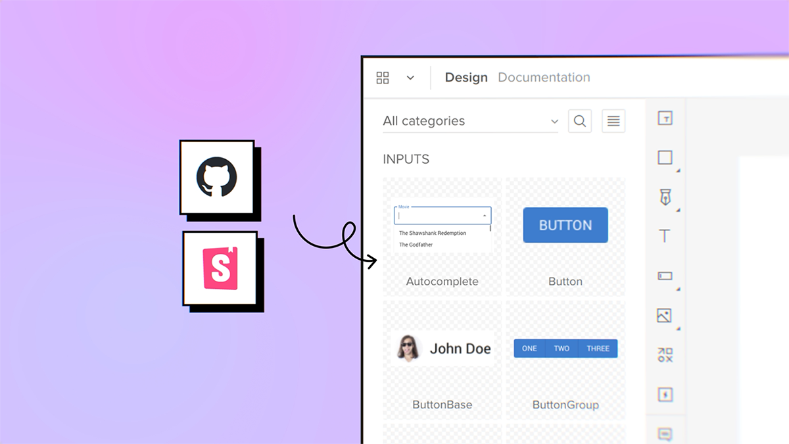This screenshot has width=789, height=444.
Task: Switch to the Documentation tab
Action: 544,78
